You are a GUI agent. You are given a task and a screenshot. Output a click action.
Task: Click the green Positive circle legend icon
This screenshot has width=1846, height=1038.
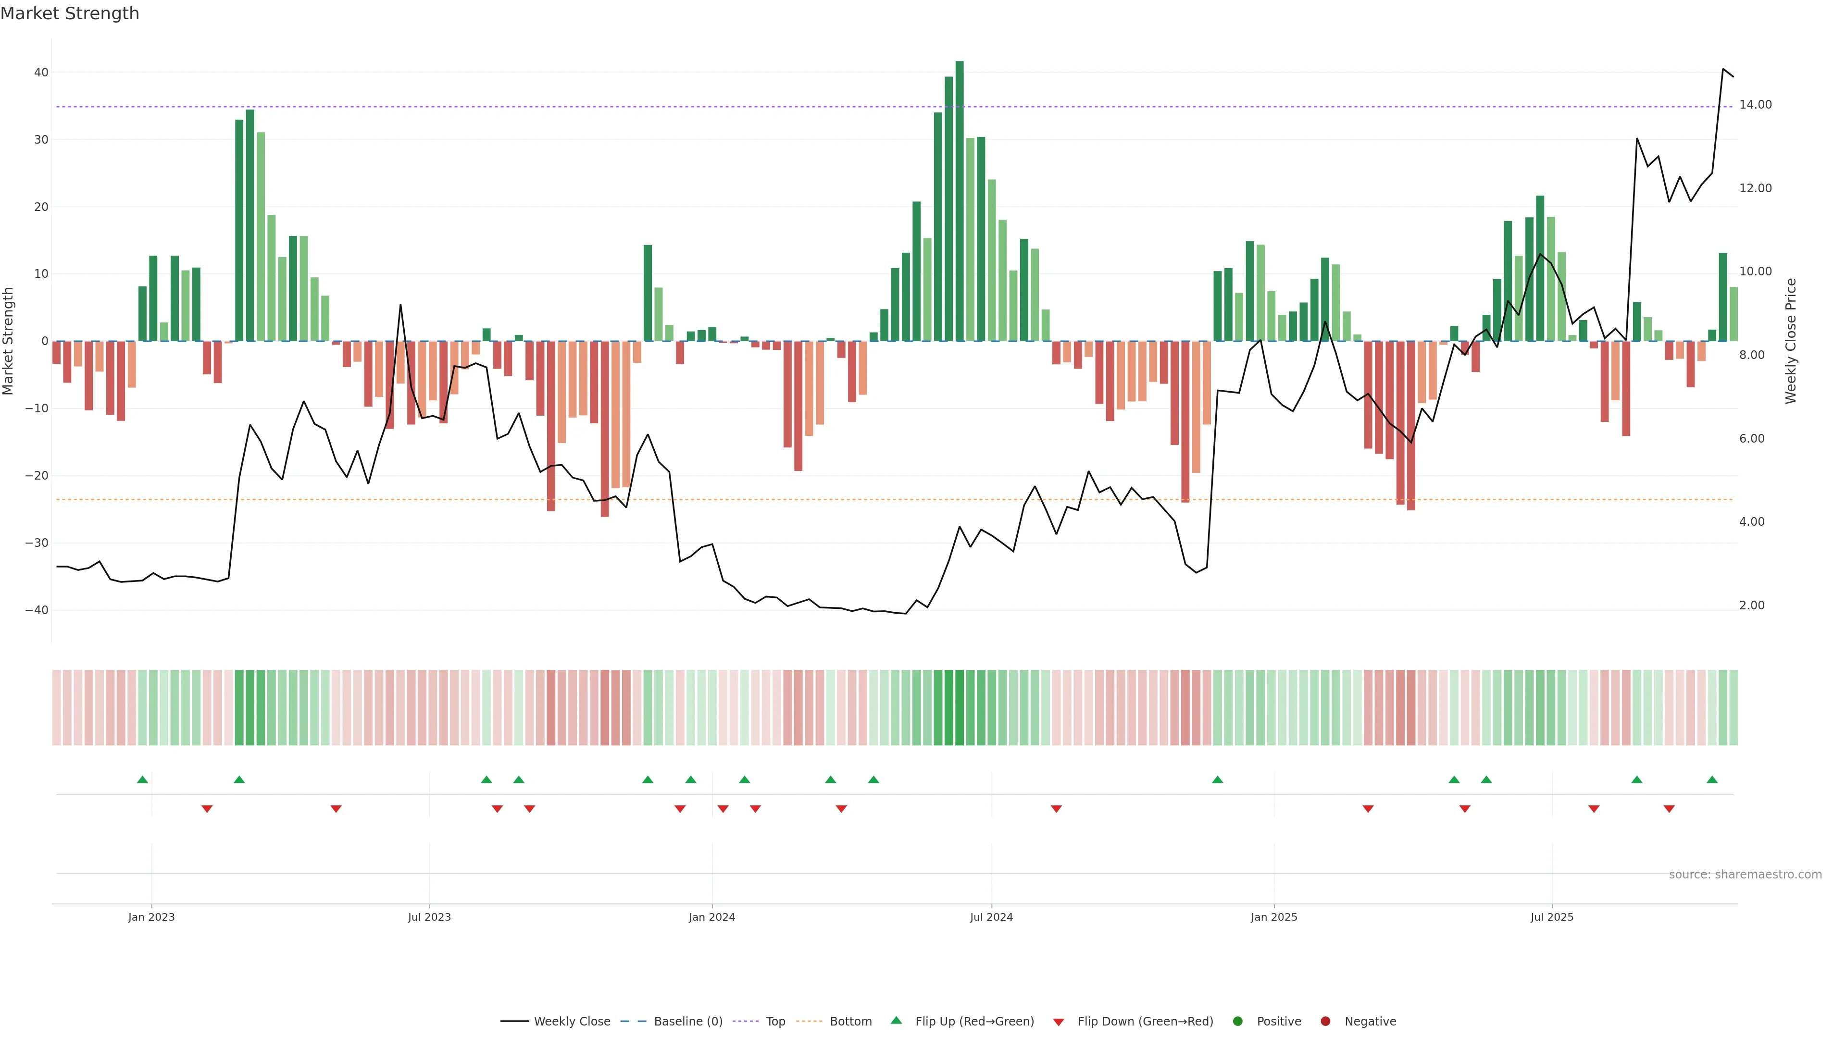point(1237,1022)
